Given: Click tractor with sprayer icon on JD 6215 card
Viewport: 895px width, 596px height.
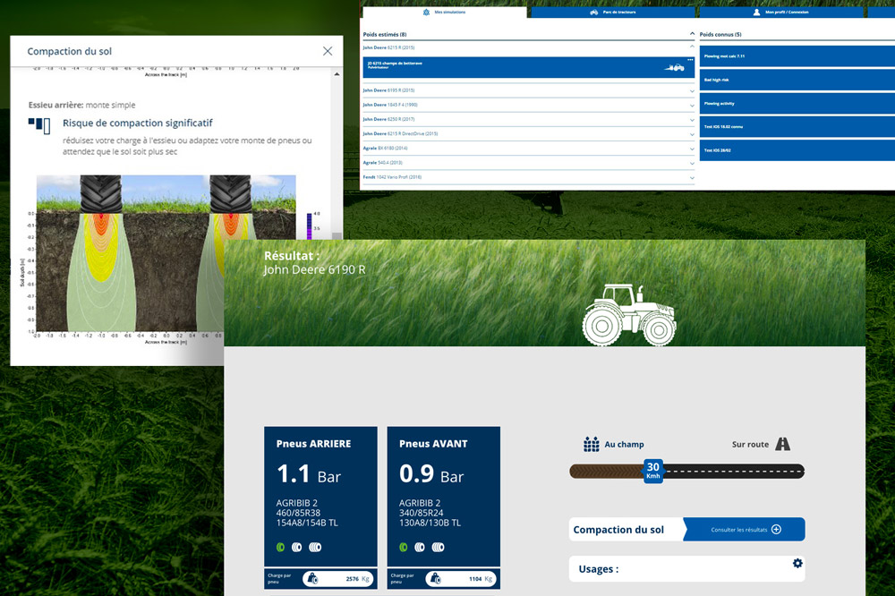Looking at the screenshot, I should tap(674, 68).
